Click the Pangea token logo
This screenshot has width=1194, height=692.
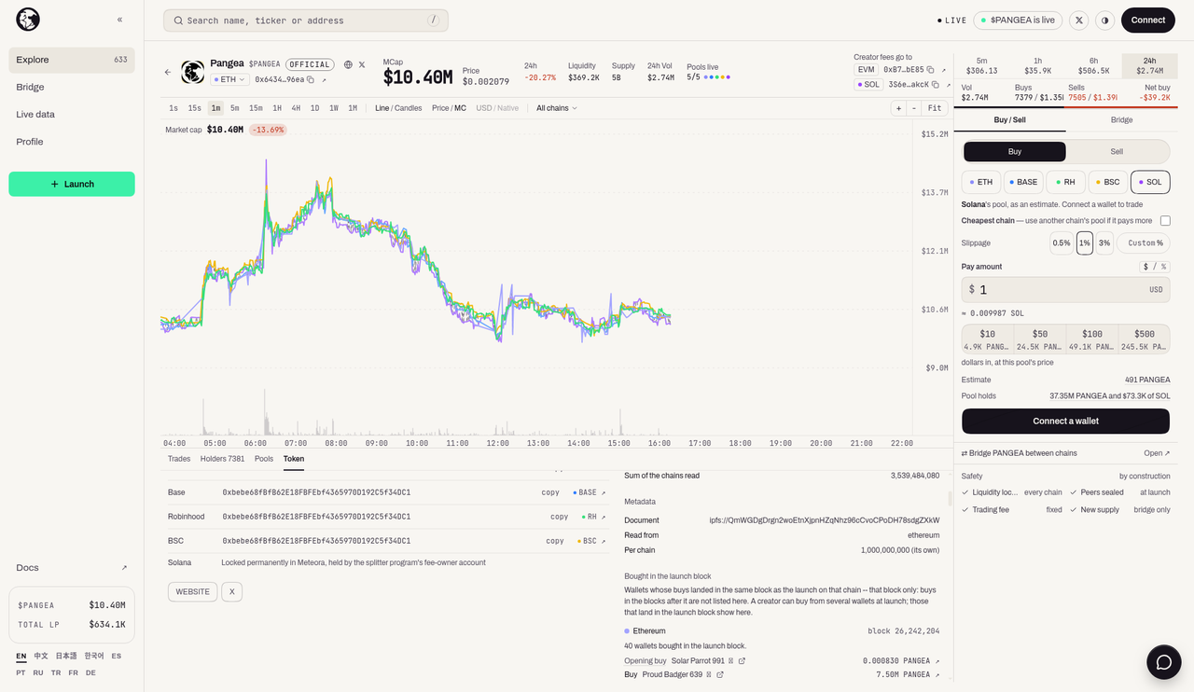click(x=193, y=72)
